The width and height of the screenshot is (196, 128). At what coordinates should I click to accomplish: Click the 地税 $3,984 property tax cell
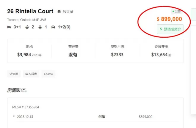pyautogui.click(x=29, y=51)
